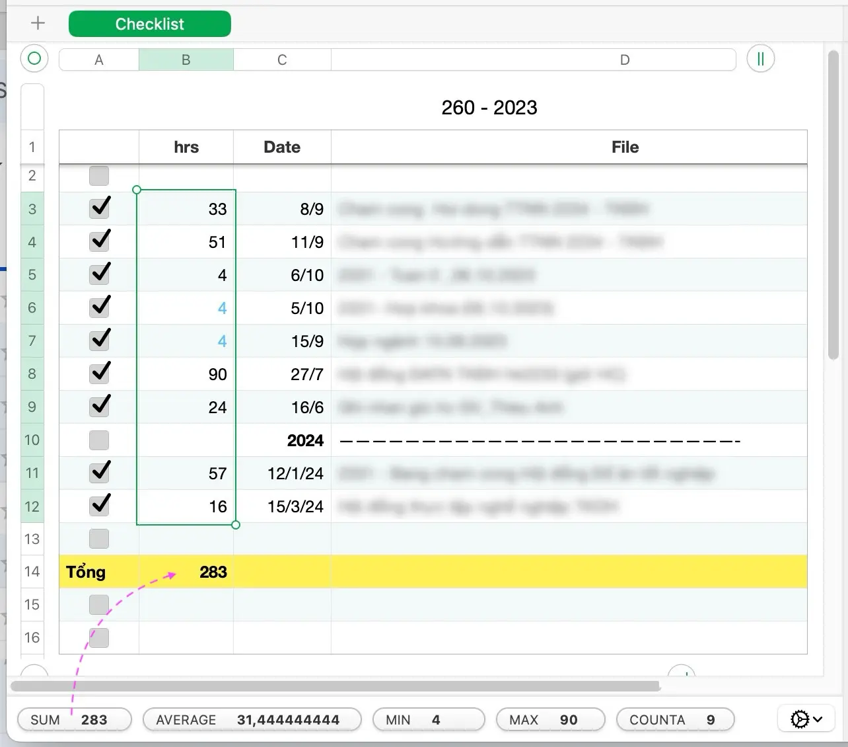Image resolution: width=848 pixels, height=747 pixels.
Task: Select the cell with value 51
Action: pyautogui.click(x=186, y=242)
